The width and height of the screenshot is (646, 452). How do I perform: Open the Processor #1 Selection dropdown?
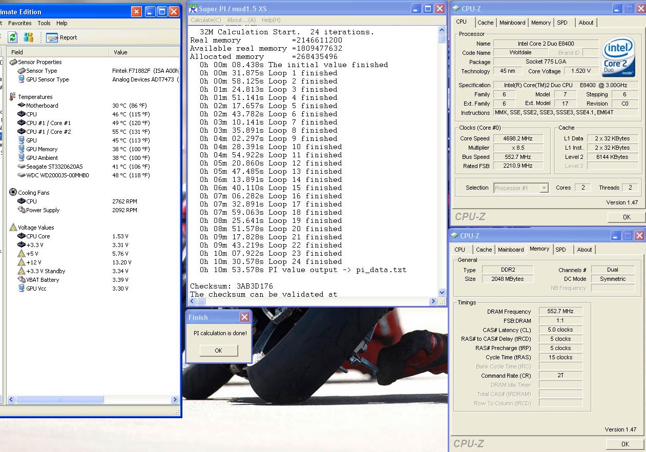click(521, 188)
